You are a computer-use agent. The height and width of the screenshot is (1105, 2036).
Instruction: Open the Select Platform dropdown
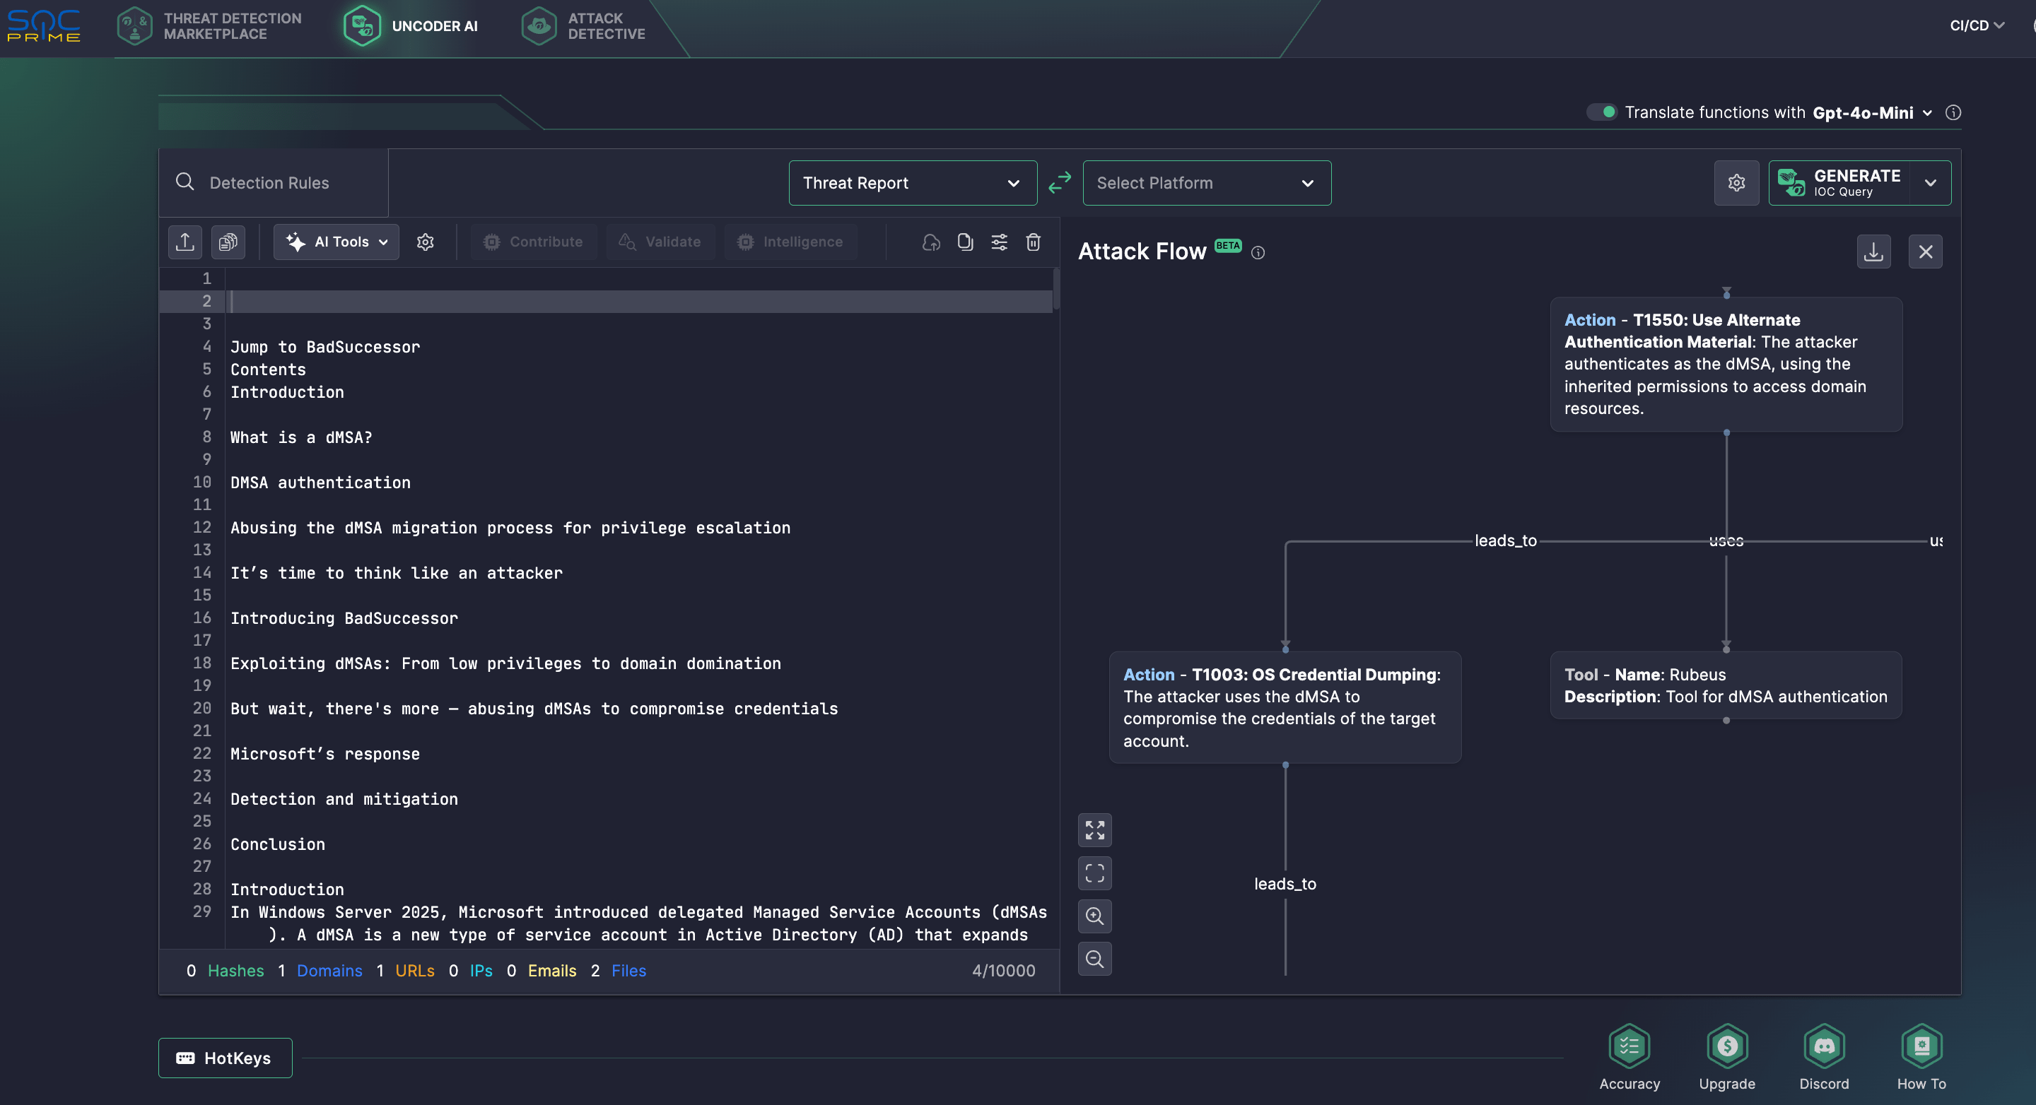point(1206,182)
